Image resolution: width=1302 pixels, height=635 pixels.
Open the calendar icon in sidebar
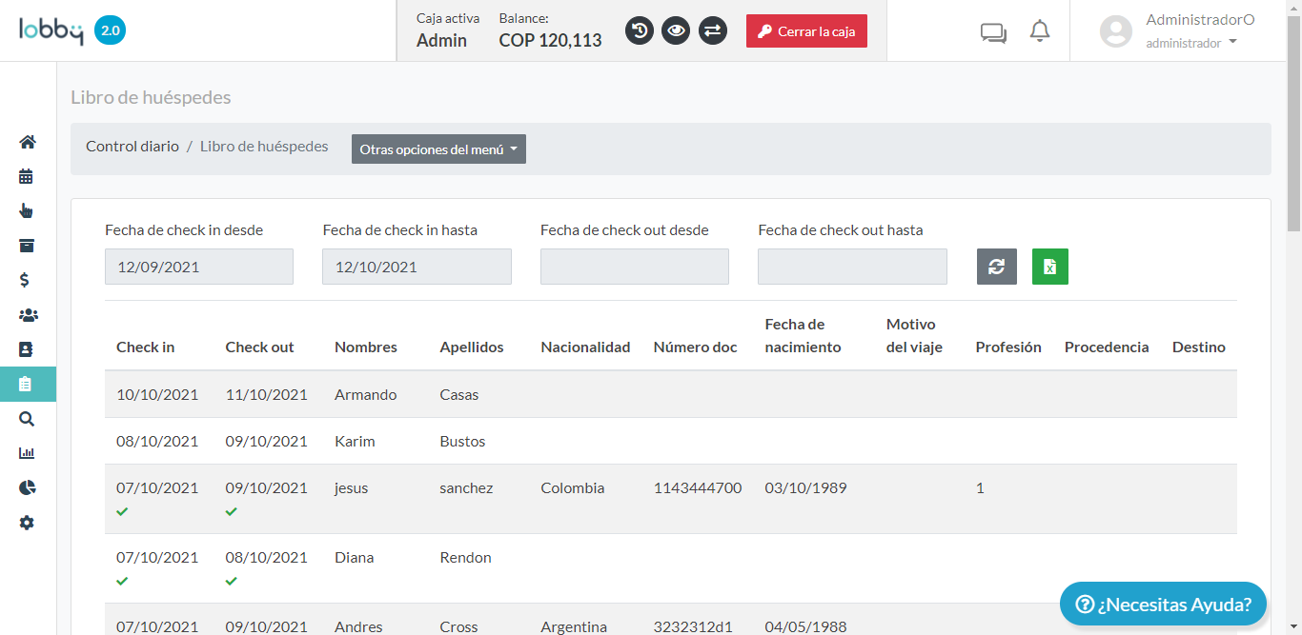point(27,176)
